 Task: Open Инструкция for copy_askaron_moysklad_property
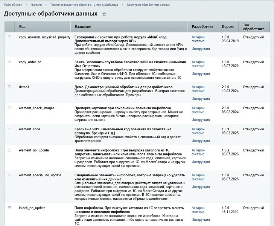pos(201,49)
